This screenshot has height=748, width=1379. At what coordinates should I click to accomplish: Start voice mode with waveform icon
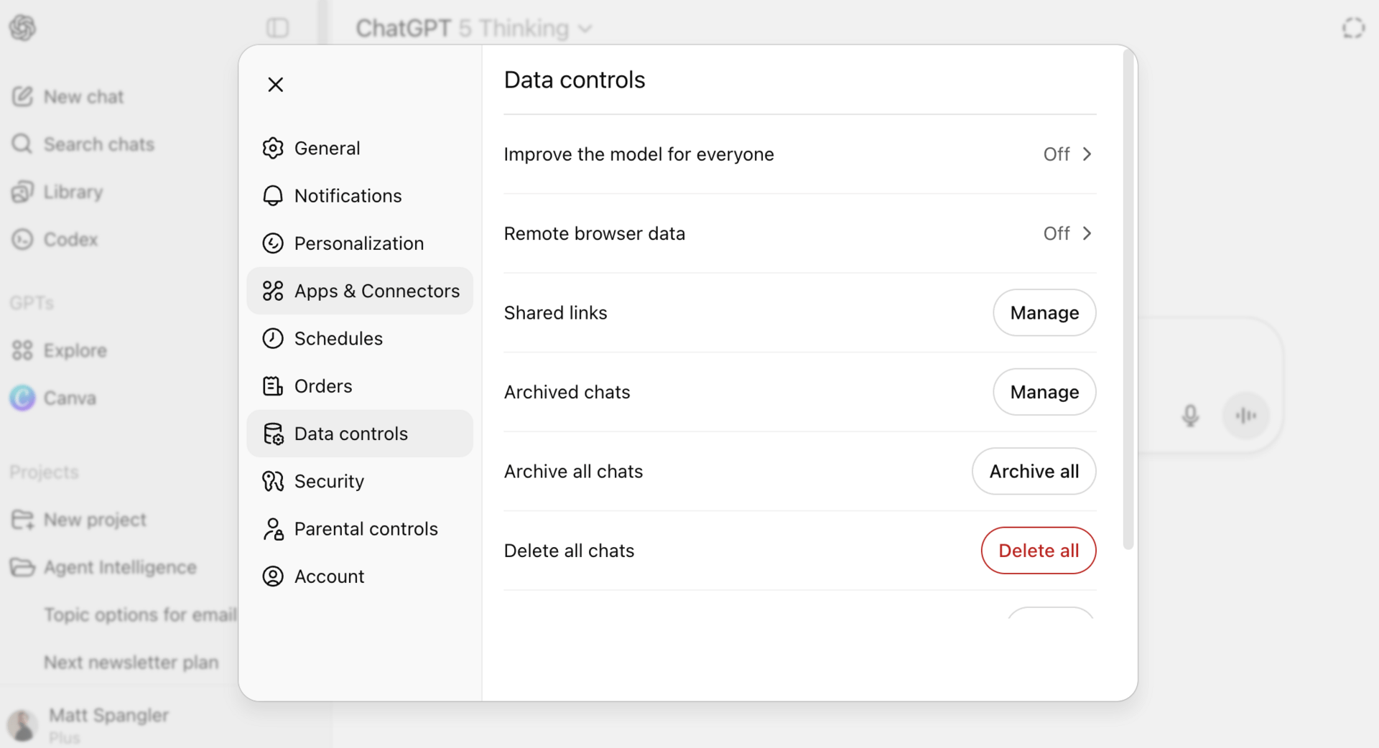pos(1246,416)
